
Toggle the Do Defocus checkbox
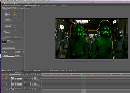(x=14, y=17)
